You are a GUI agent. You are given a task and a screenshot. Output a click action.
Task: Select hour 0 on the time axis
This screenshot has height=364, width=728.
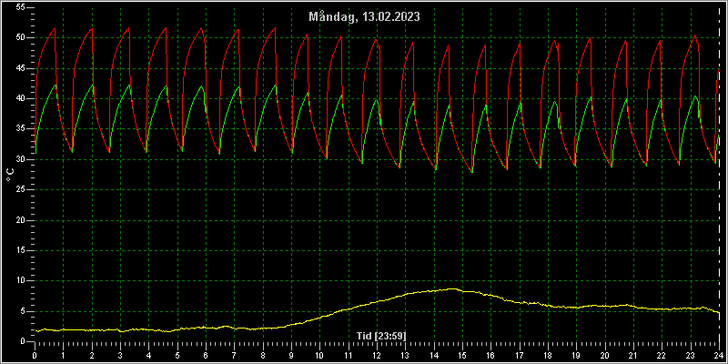click(x=35, y=355)
